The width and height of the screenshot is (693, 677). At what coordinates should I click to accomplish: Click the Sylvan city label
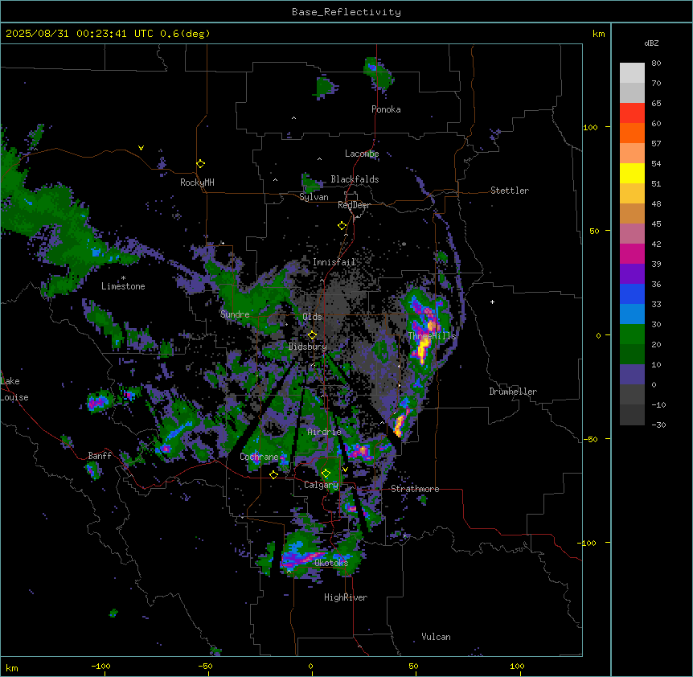click(314, 197)
